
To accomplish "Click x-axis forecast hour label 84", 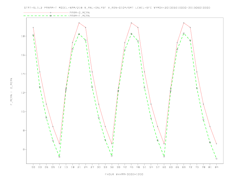I will point(217,167).
